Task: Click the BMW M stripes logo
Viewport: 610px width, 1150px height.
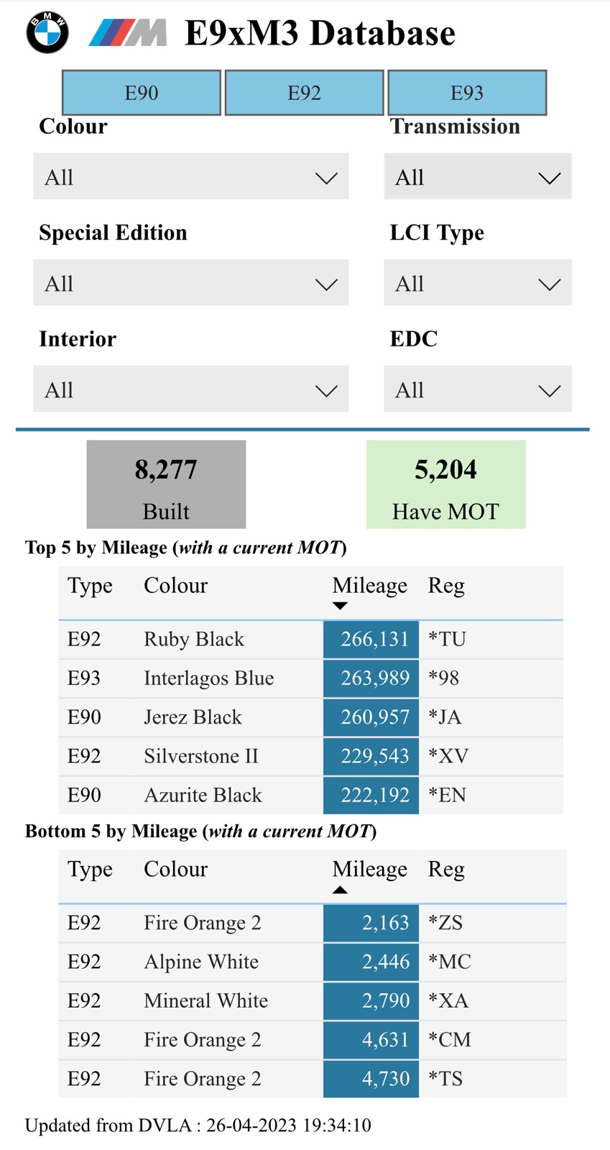Action: 128,33
